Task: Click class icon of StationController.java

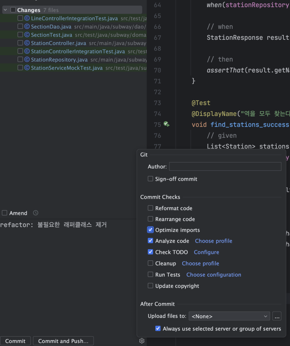Action: 27,43
